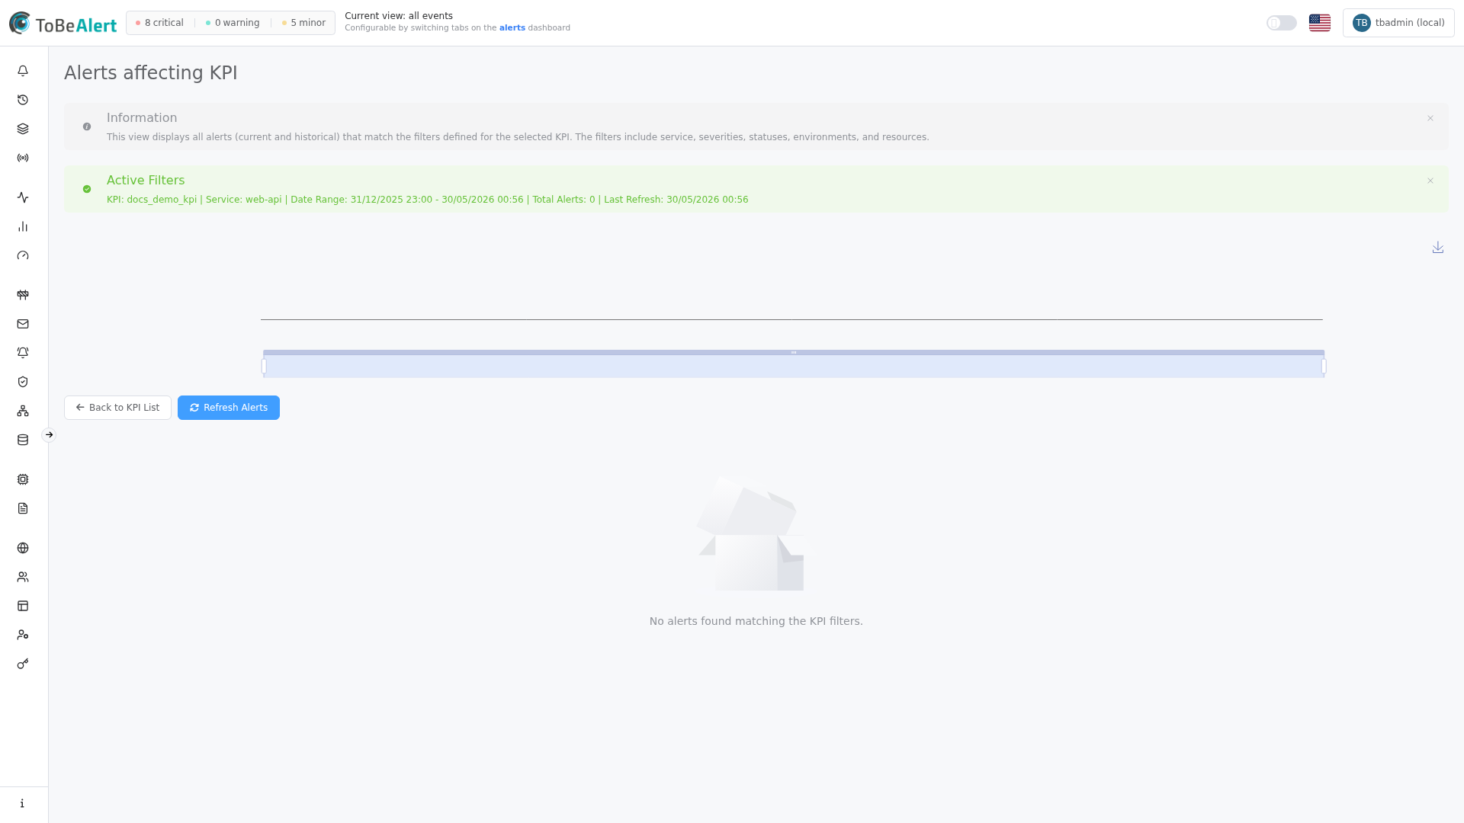Expand the sidebar with the arrow button
The image size is (1464, 823).
tap(49, 435)
